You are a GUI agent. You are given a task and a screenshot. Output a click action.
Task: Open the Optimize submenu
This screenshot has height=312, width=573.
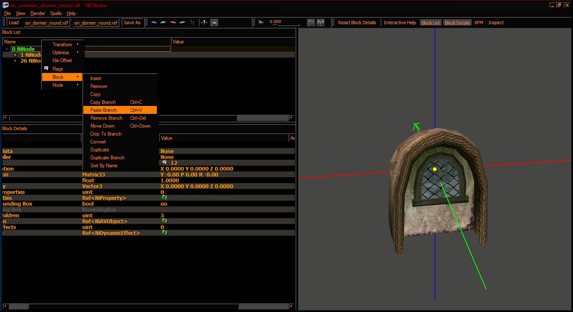pos(63,53)
